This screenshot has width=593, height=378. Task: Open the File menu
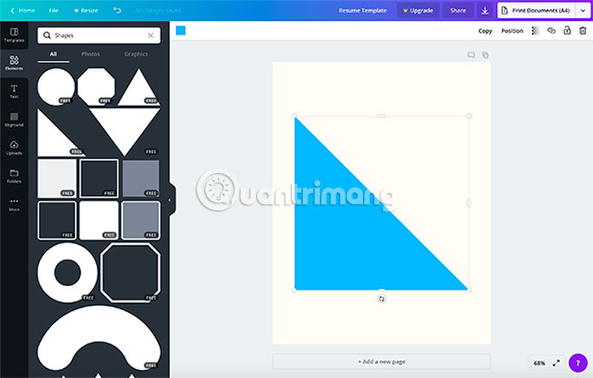coord(53,11)
